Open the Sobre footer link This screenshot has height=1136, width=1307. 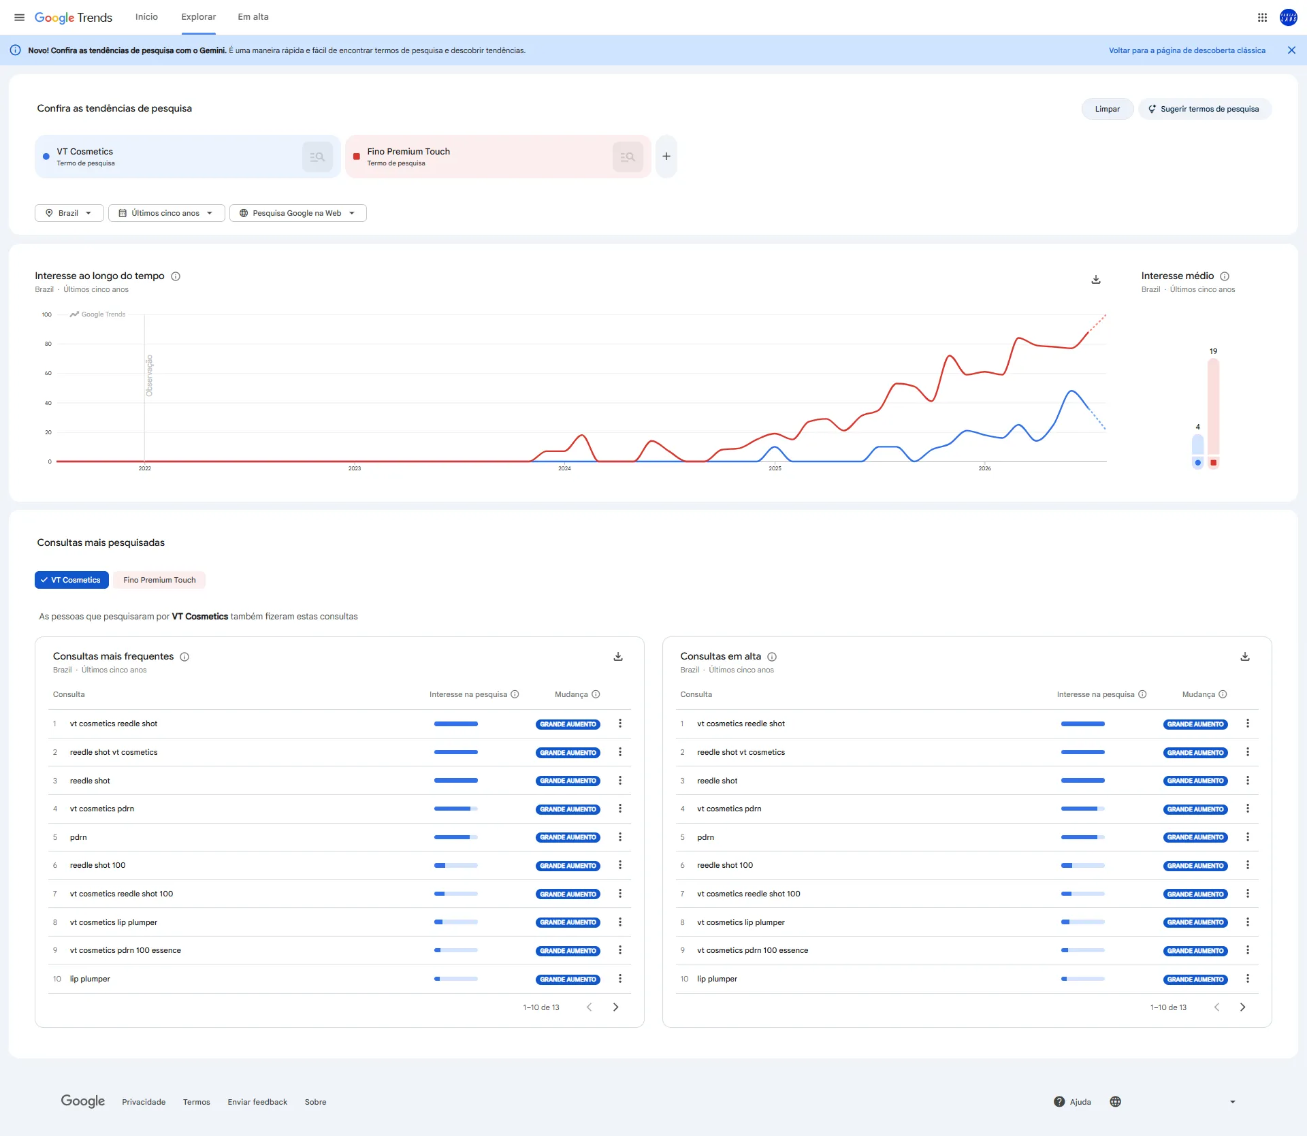[316, 1103]
